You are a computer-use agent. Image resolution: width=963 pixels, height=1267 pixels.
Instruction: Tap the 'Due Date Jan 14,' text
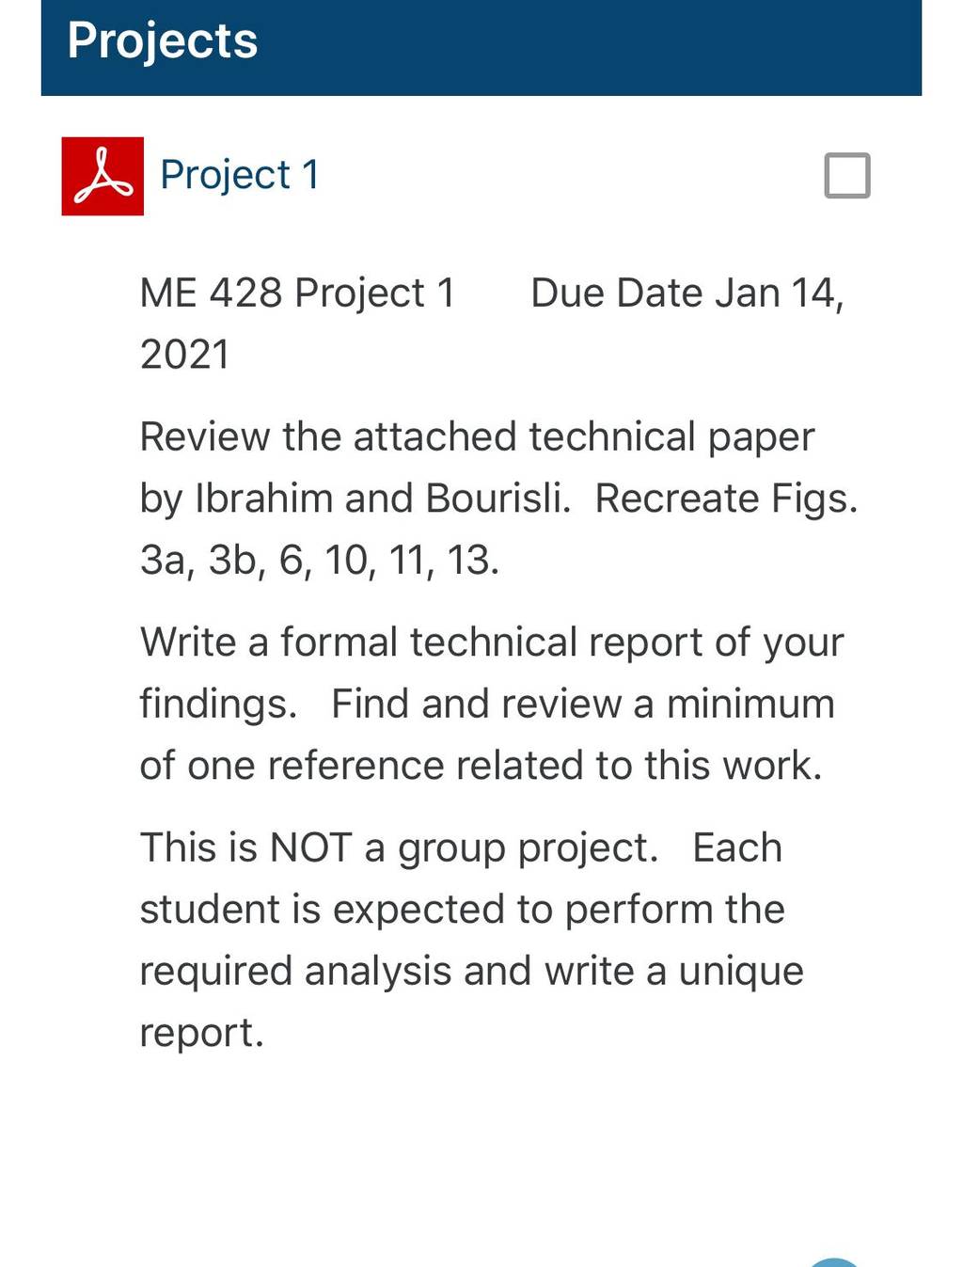687,293
